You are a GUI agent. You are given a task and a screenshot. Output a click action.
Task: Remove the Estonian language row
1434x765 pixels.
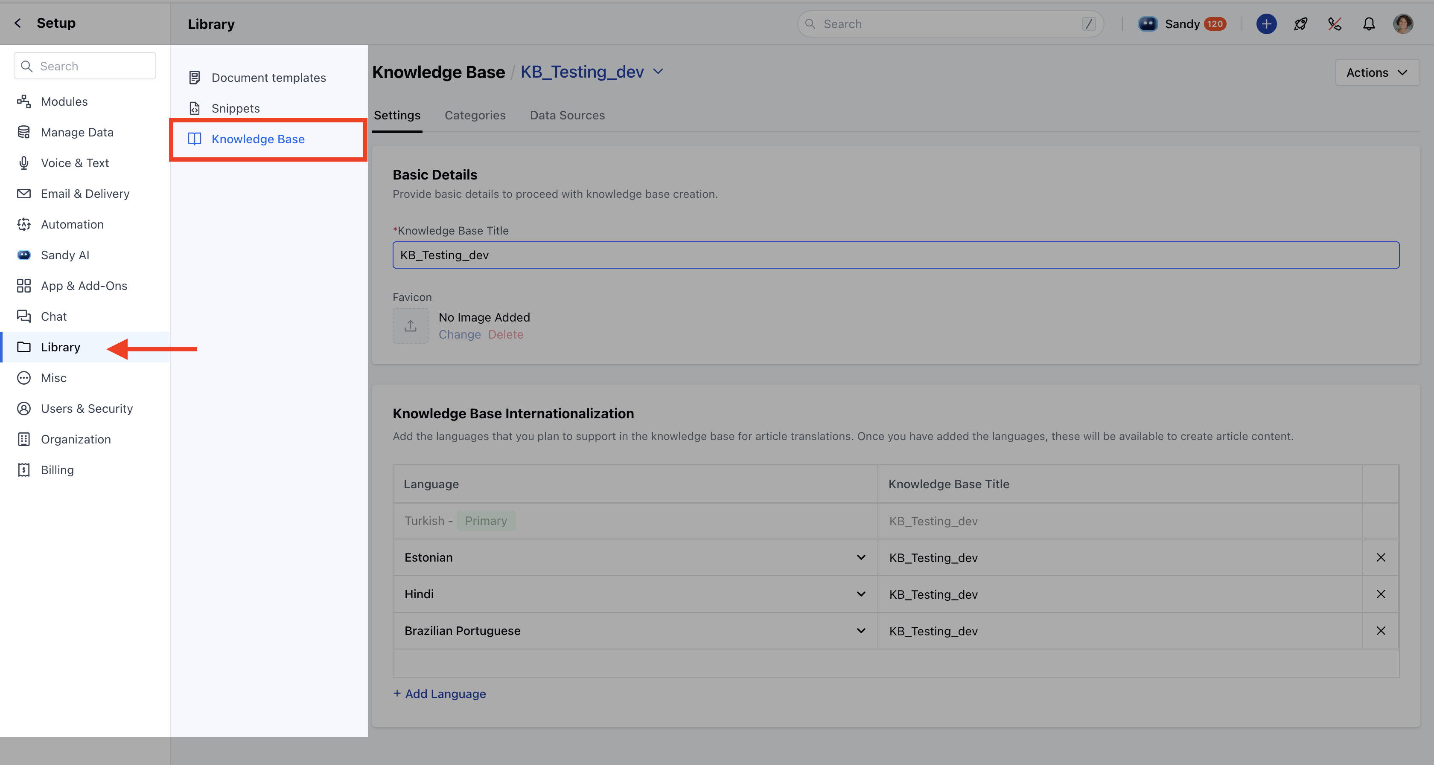pyautogui.click(x=1381, y=557)
